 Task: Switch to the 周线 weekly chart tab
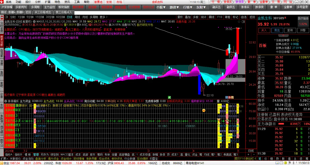(x=77, y=17)
